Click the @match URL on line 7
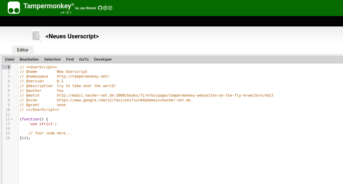 pyautogui.click(x=165, y=95)
